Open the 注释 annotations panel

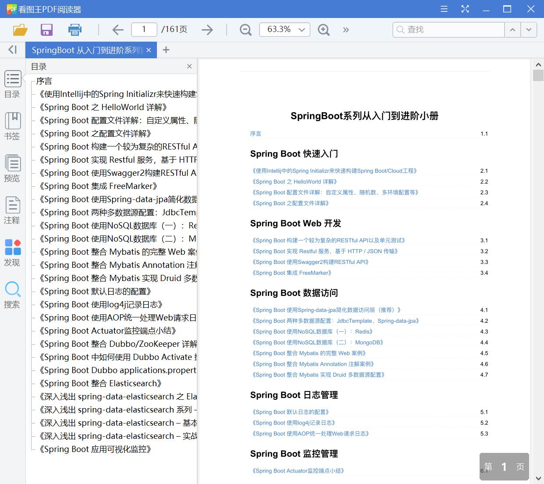(x=12, y=210)
